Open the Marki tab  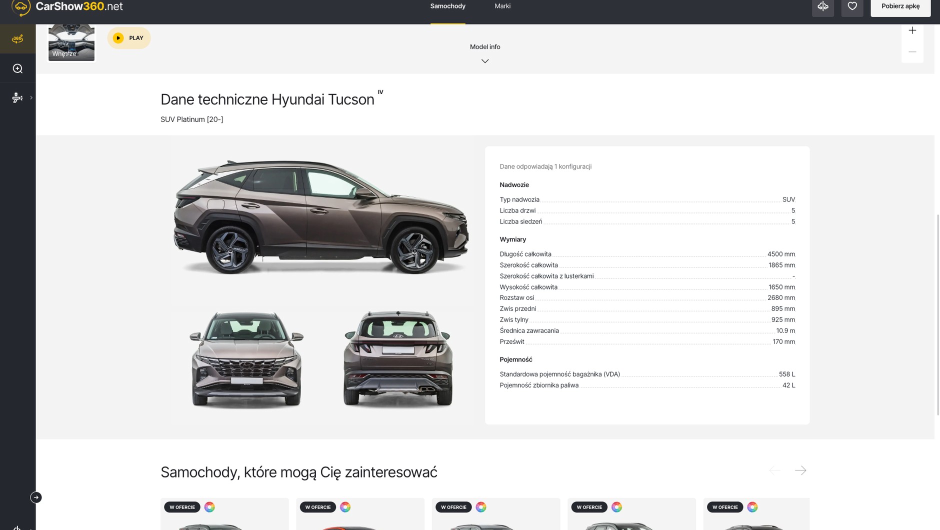(x=502, y=6)
